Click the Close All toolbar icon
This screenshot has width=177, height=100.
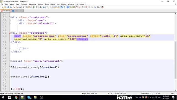tap(17, 7)
